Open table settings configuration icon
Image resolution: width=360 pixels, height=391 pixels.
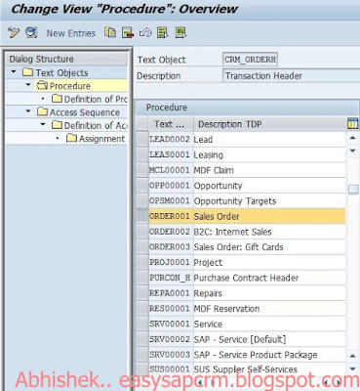(352, 124)
